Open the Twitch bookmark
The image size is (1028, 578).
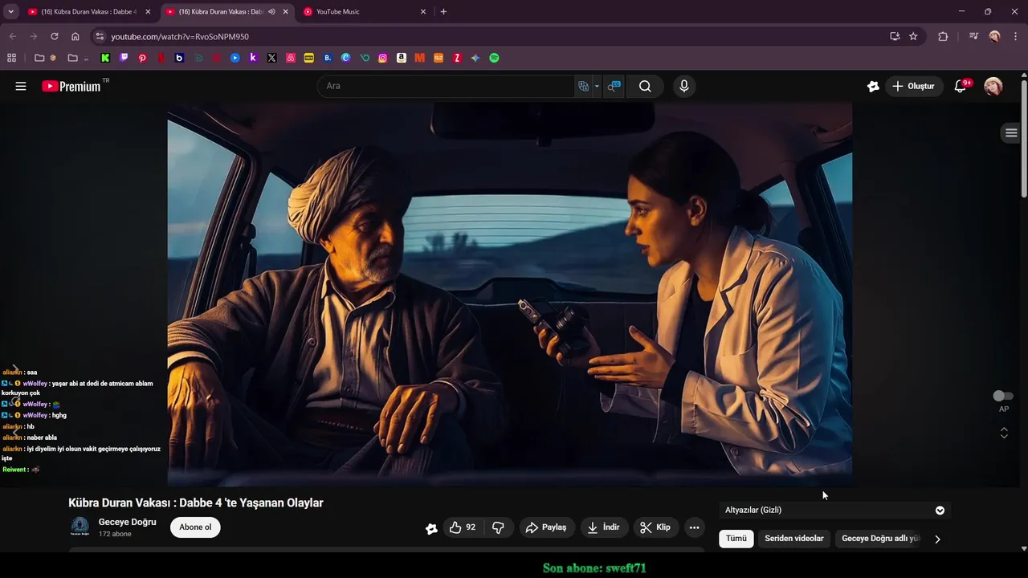124,58
